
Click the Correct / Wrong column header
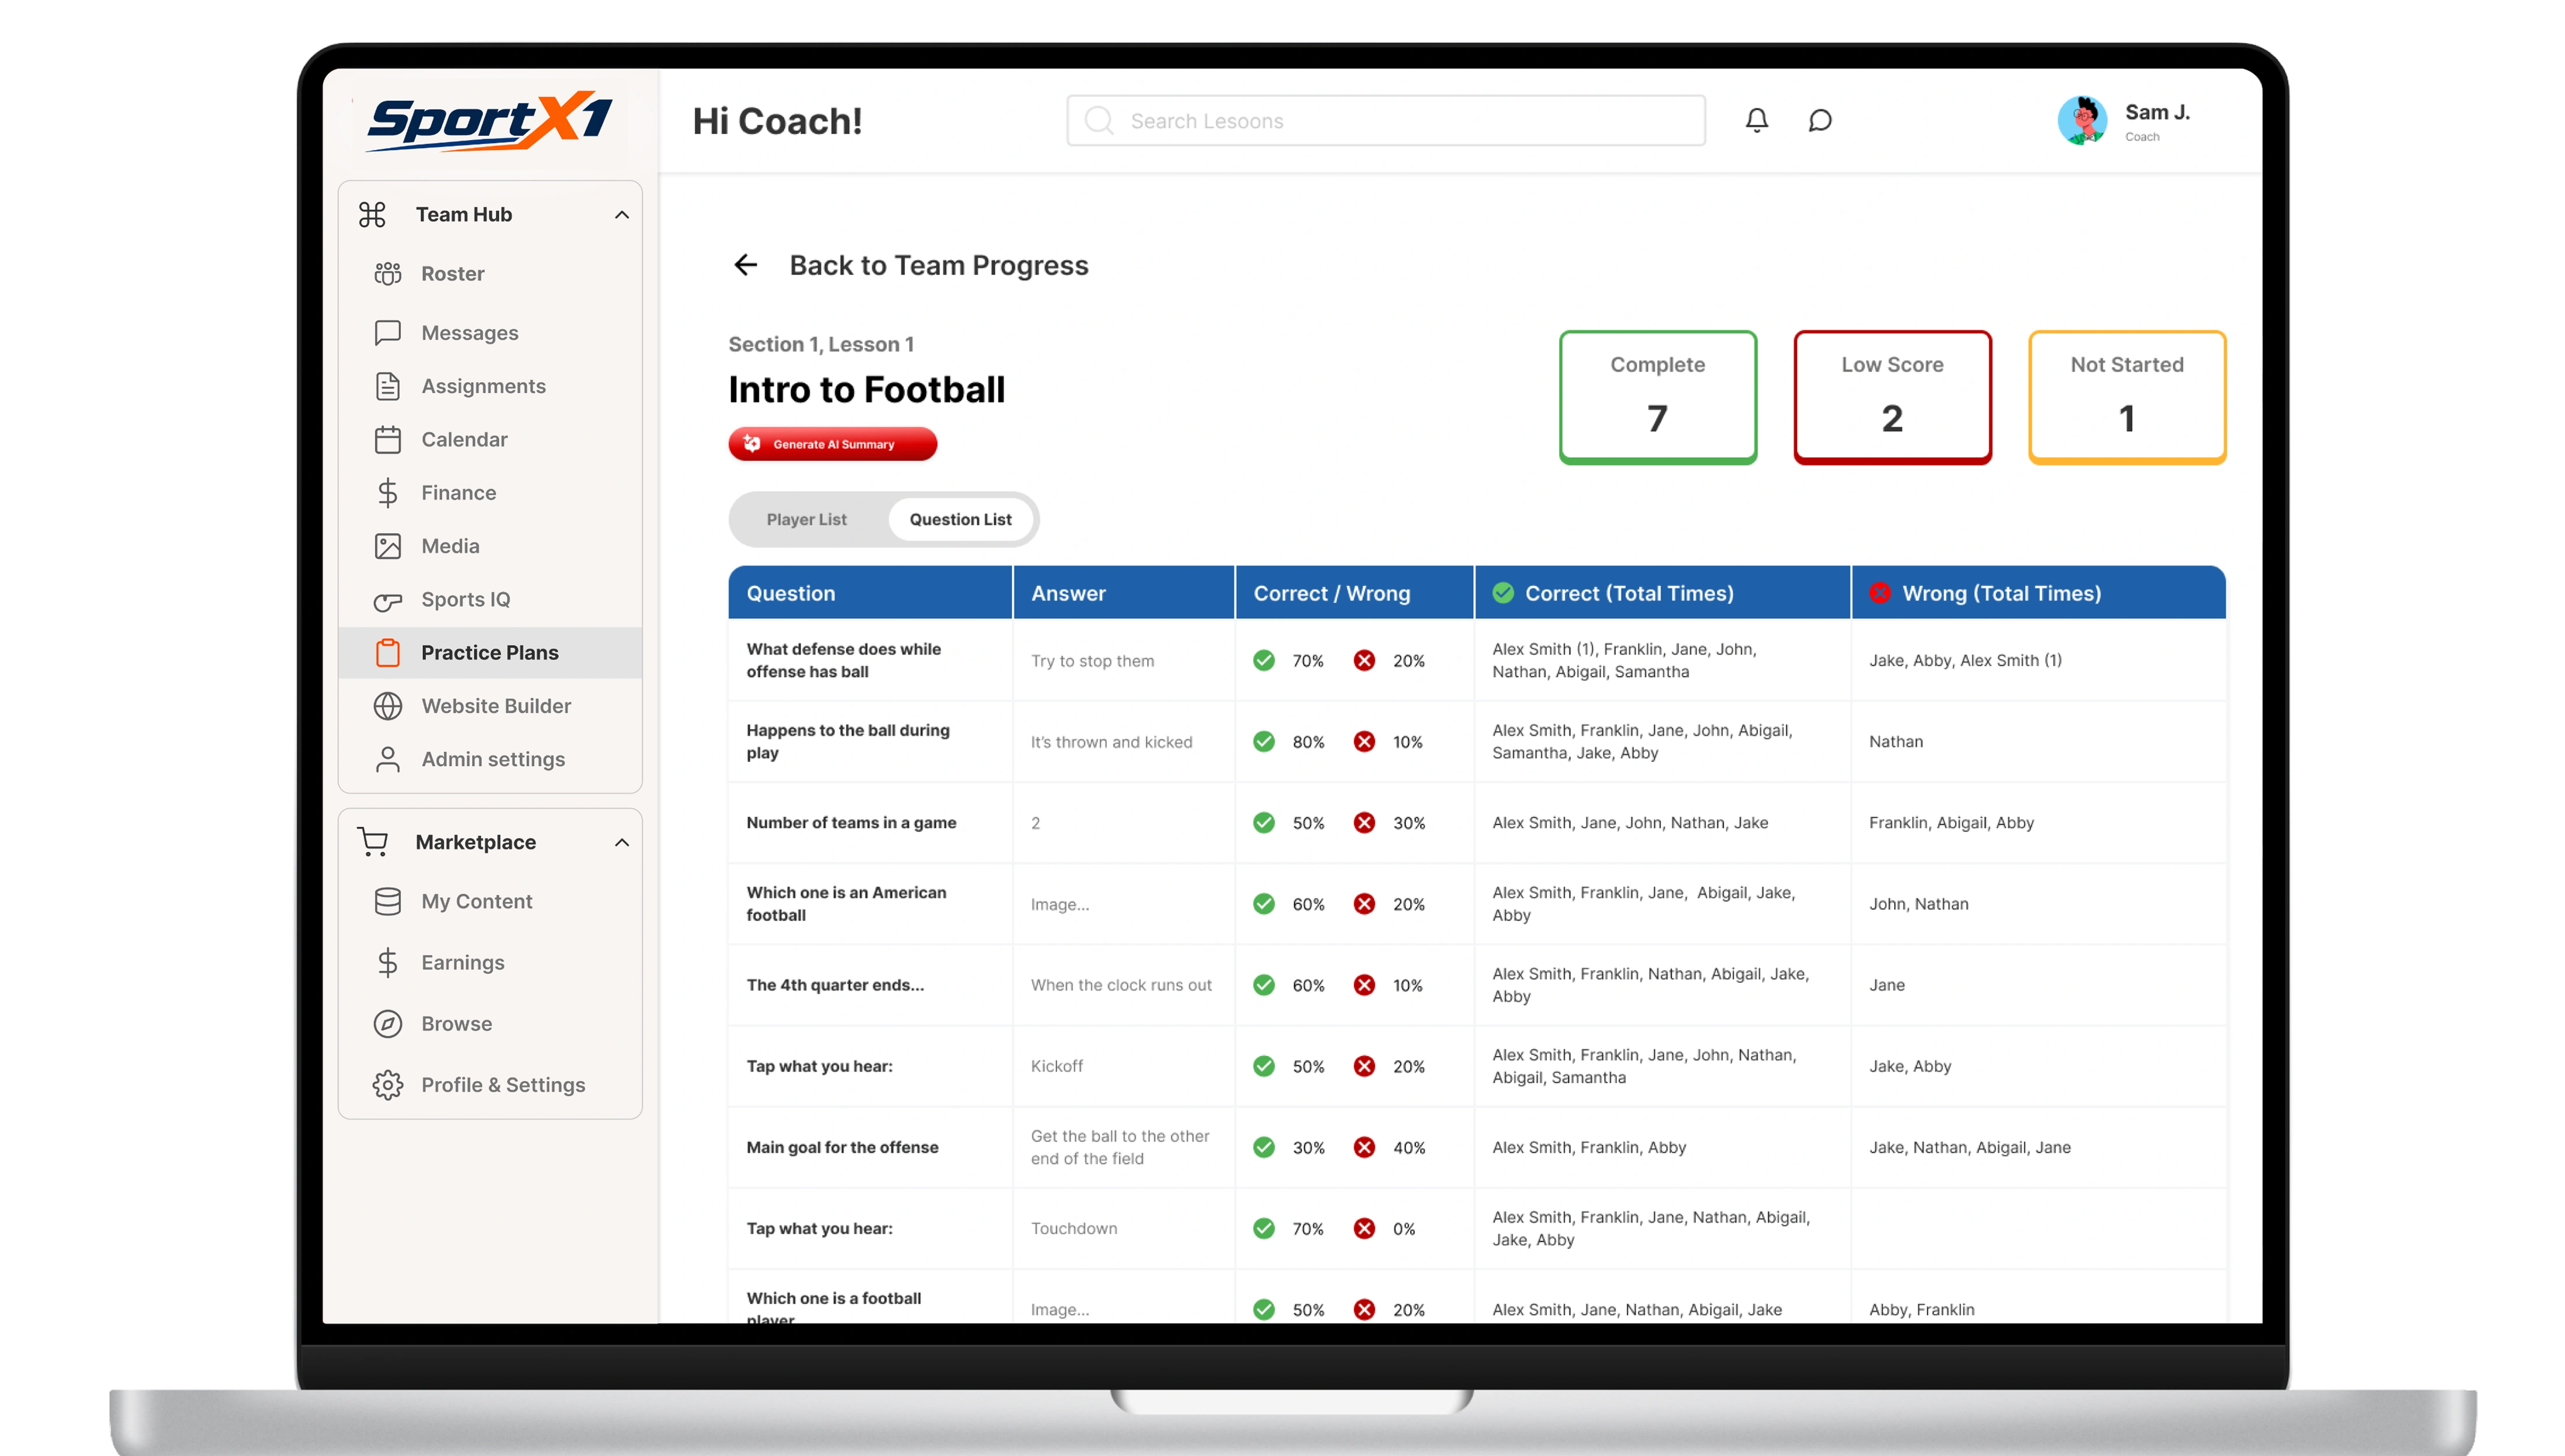(x=1354, y=593)
